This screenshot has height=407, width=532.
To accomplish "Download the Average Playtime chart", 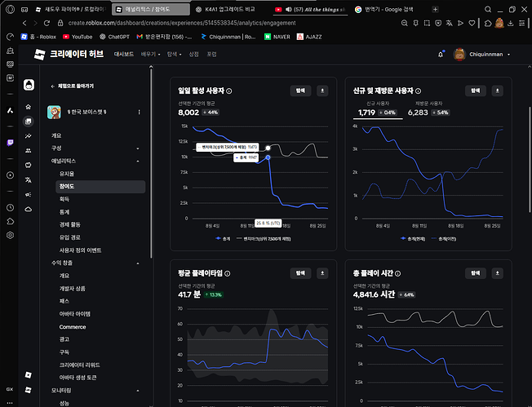I will pos(322,273).
